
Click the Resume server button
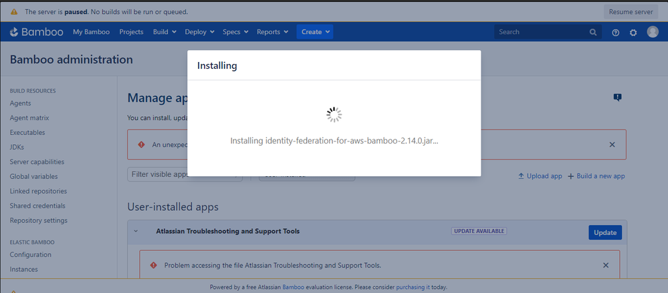click(x=631, y=12)
